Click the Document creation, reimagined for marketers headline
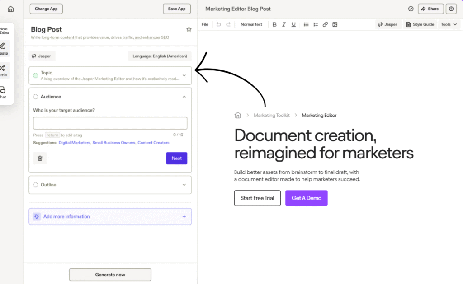The height and width of the screenshot is (284, 463). pyautogui.click(x=324, y=144)
